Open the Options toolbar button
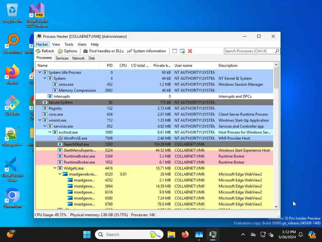The image size is (322, 242). pyautogui.click(x=67, y=51)
